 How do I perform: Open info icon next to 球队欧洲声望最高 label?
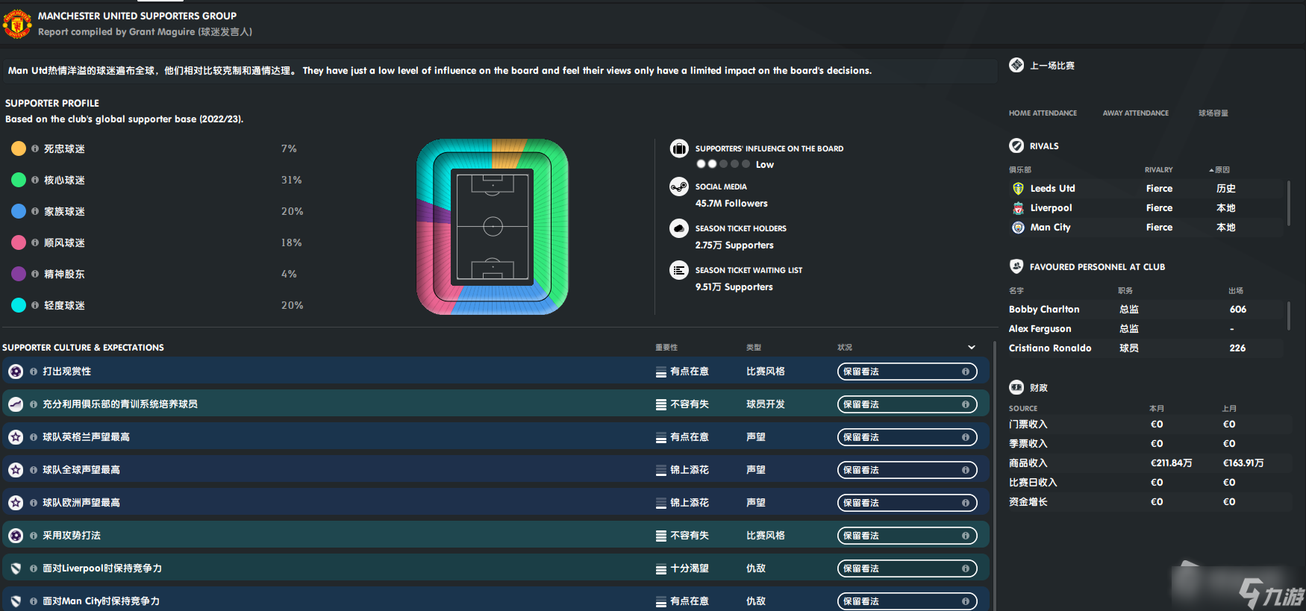[x=34, y=503]
